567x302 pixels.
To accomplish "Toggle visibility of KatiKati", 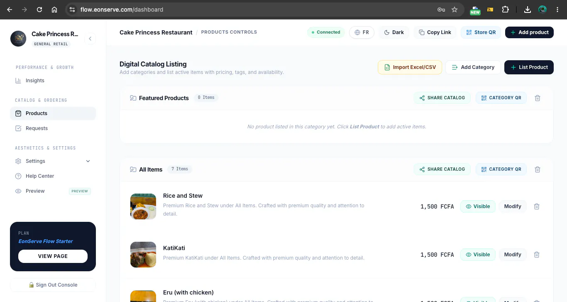I will (x=478, y=255).
